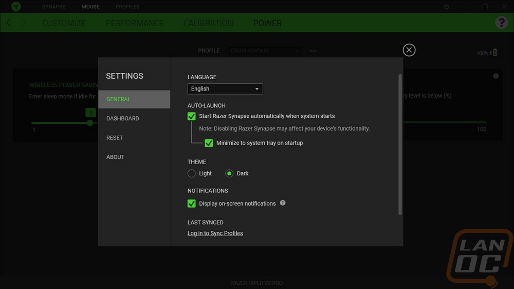This screenshot has height=289, width=514.
Task: Go forward with the right arrow
Action: 24,23
